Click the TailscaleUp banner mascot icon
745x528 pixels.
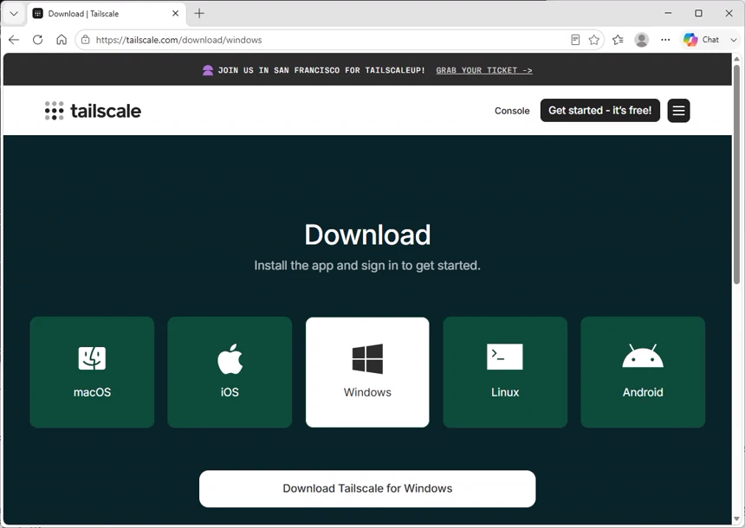click(x=208, y=70)
